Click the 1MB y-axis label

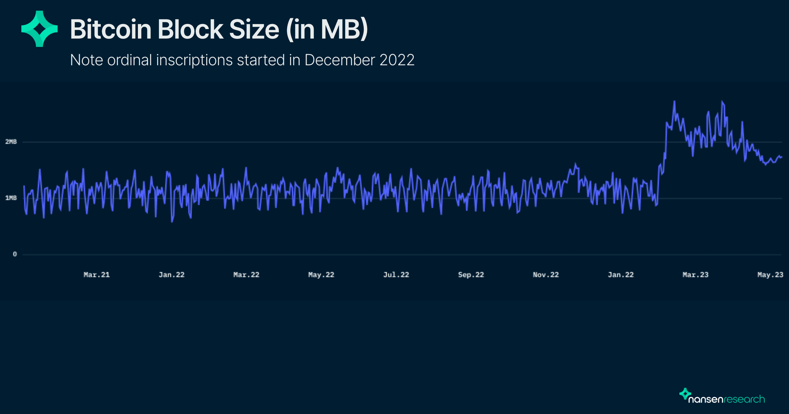click(11, 198)
